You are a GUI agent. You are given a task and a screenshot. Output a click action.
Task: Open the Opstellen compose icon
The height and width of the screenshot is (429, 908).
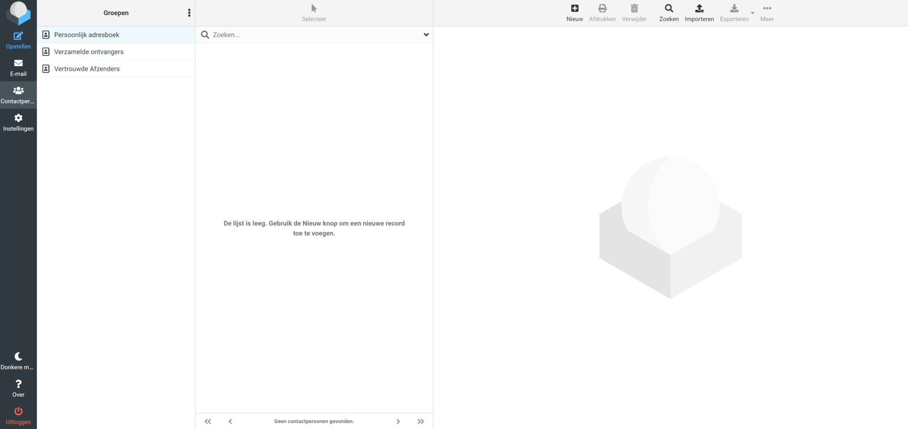tap(18, 40)
